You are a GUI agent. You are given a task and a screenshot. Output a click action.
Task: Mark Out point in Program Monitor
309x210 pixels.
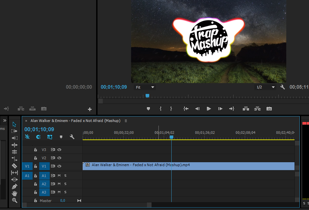(171, 109)
